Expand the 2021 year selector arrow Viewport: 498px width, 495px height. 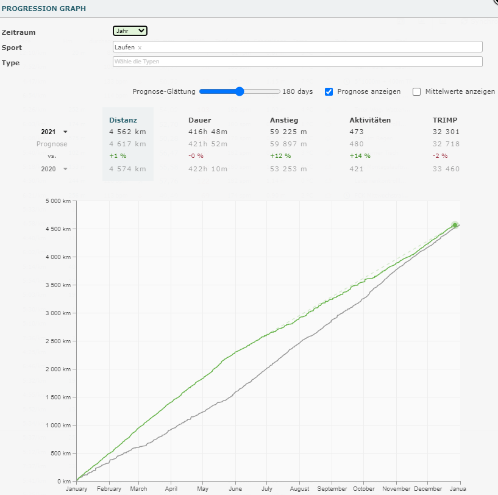(x=65, y=132)
